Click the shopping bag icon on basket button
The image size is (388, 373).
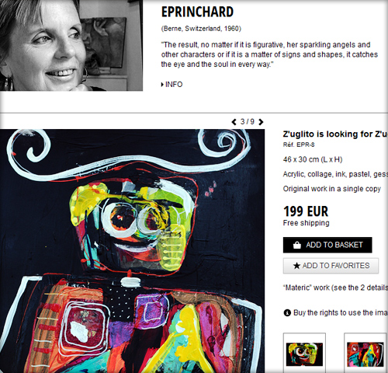(297, 245)
